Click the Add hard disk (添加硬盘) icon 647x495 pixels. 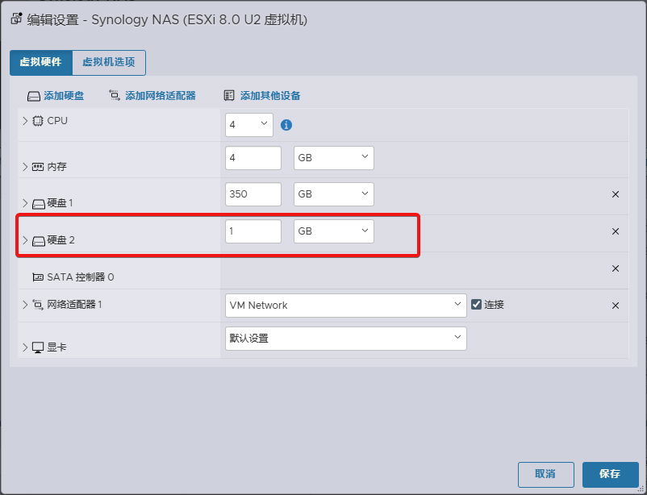coord(33,97)
